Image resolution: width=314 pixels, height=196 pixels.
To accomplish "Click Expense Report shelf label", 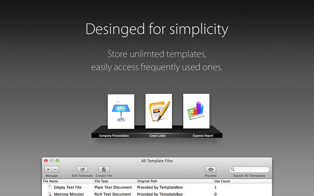I will [x=203, y=136].
